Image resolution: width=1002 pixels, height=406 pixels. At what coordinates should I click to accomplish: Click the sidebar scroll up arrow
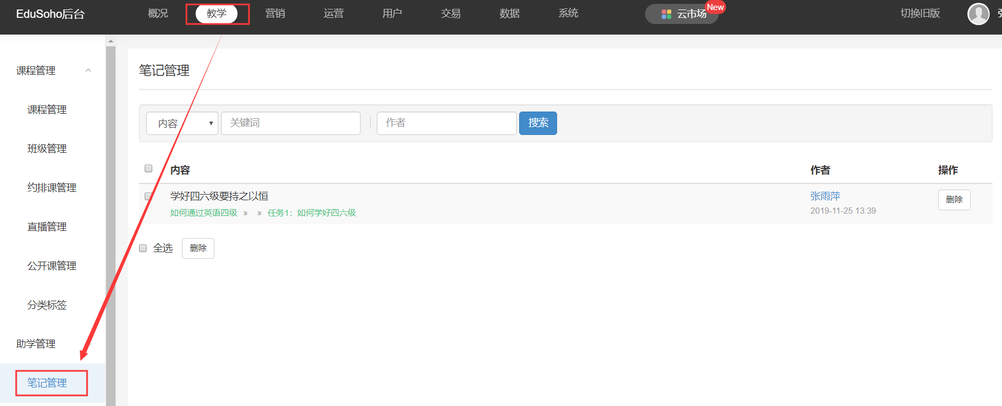click(111, 41)
